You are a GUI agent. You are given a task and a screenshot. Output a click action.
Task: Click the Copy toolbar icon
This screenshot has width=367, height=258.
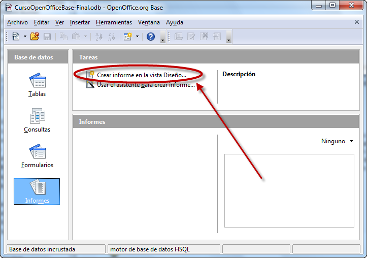(x=63, y=37)
